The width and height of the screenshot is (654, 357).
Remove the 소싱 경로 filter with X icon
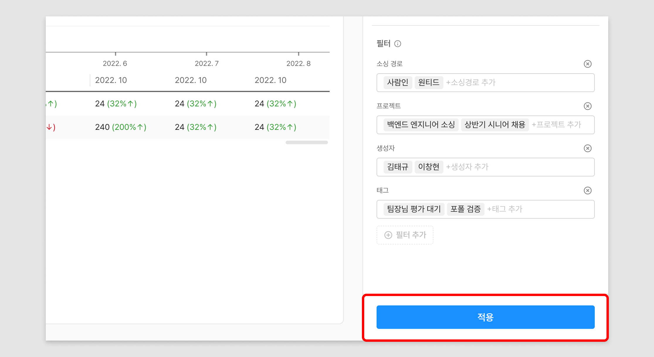point(587,64)
